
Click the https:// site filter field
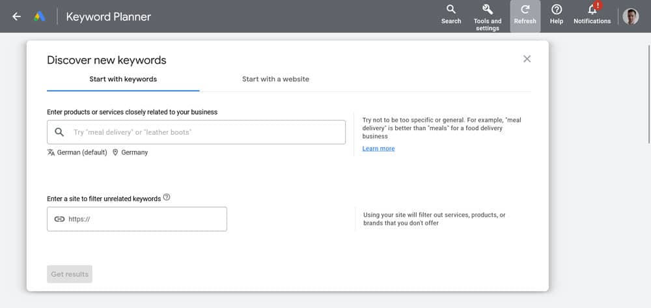pos(143,219)
